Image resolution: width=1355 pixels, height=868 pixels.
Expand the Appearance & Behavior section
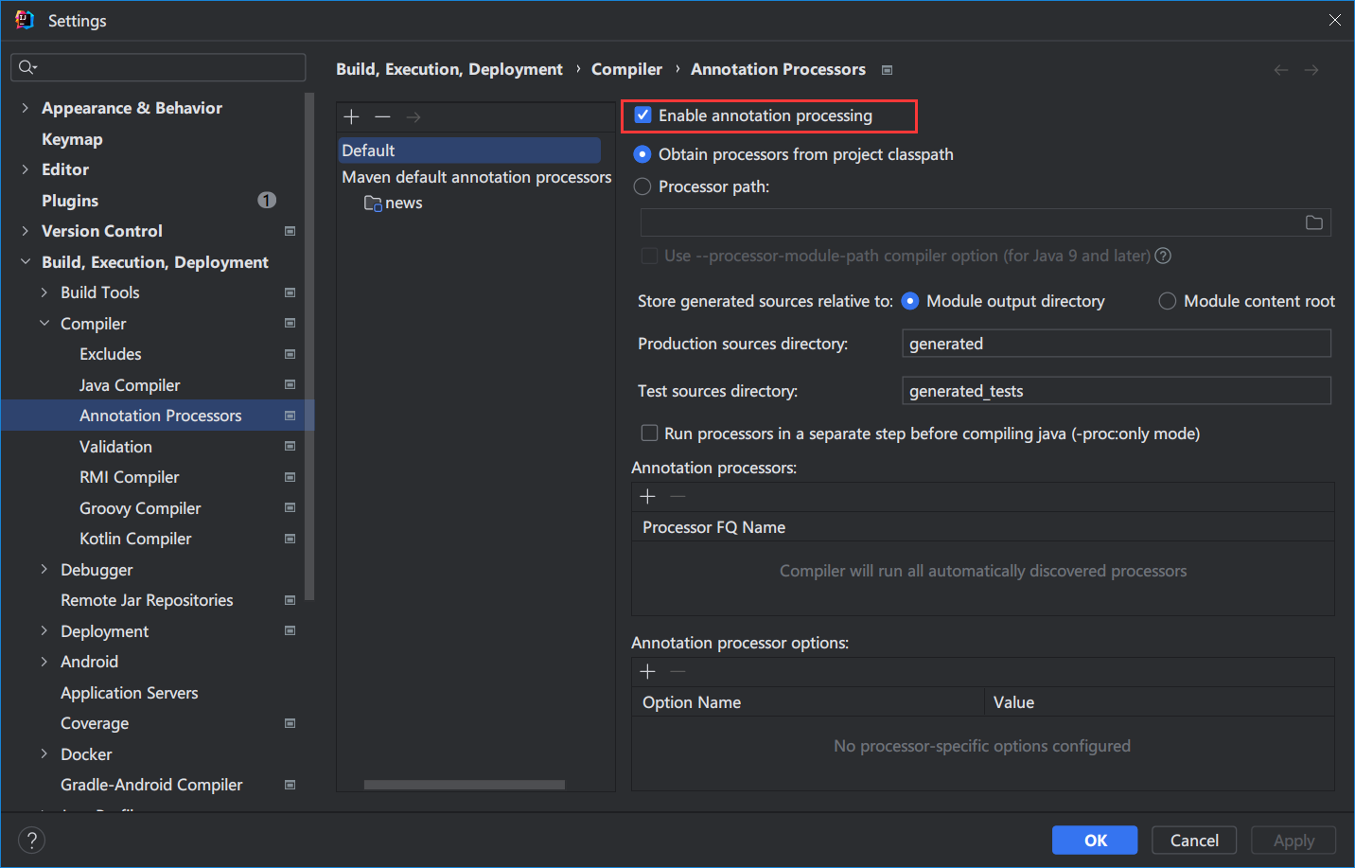click(25, 108)
